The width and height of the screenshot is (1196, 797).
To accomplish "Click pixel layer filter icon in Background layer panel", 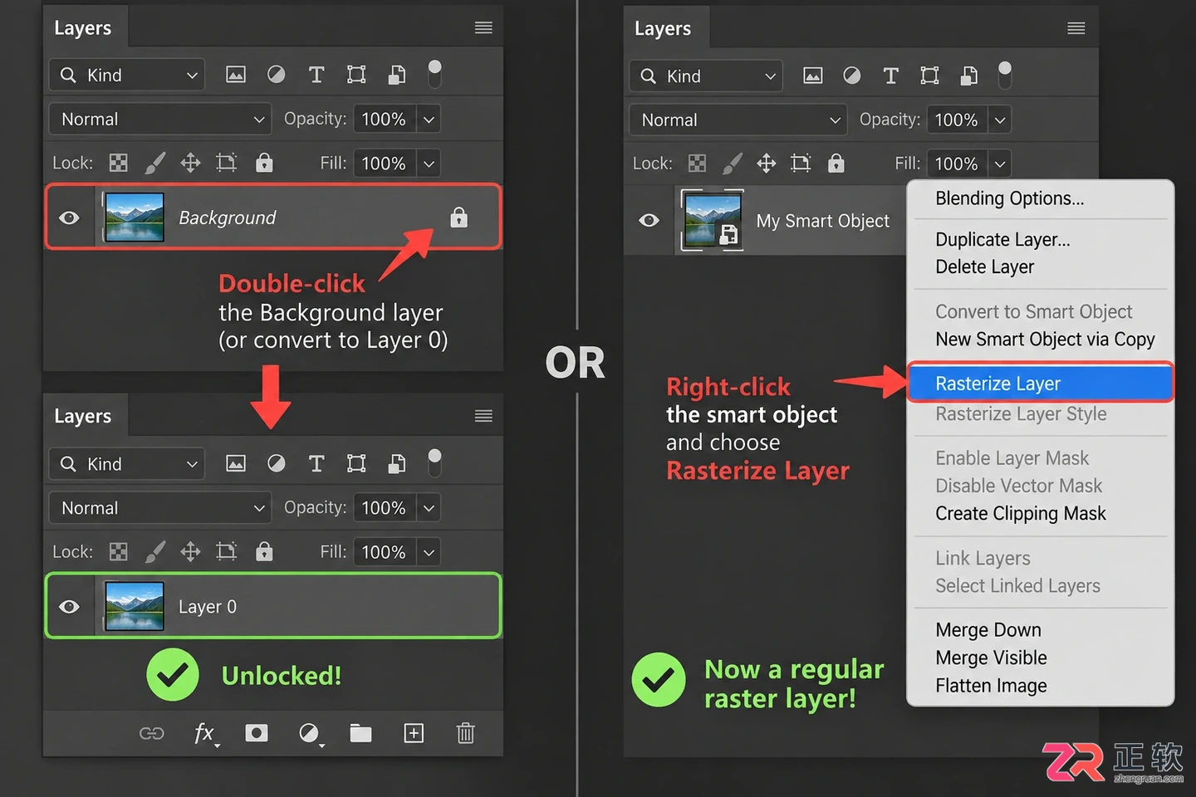I will [x=236, y=75].
